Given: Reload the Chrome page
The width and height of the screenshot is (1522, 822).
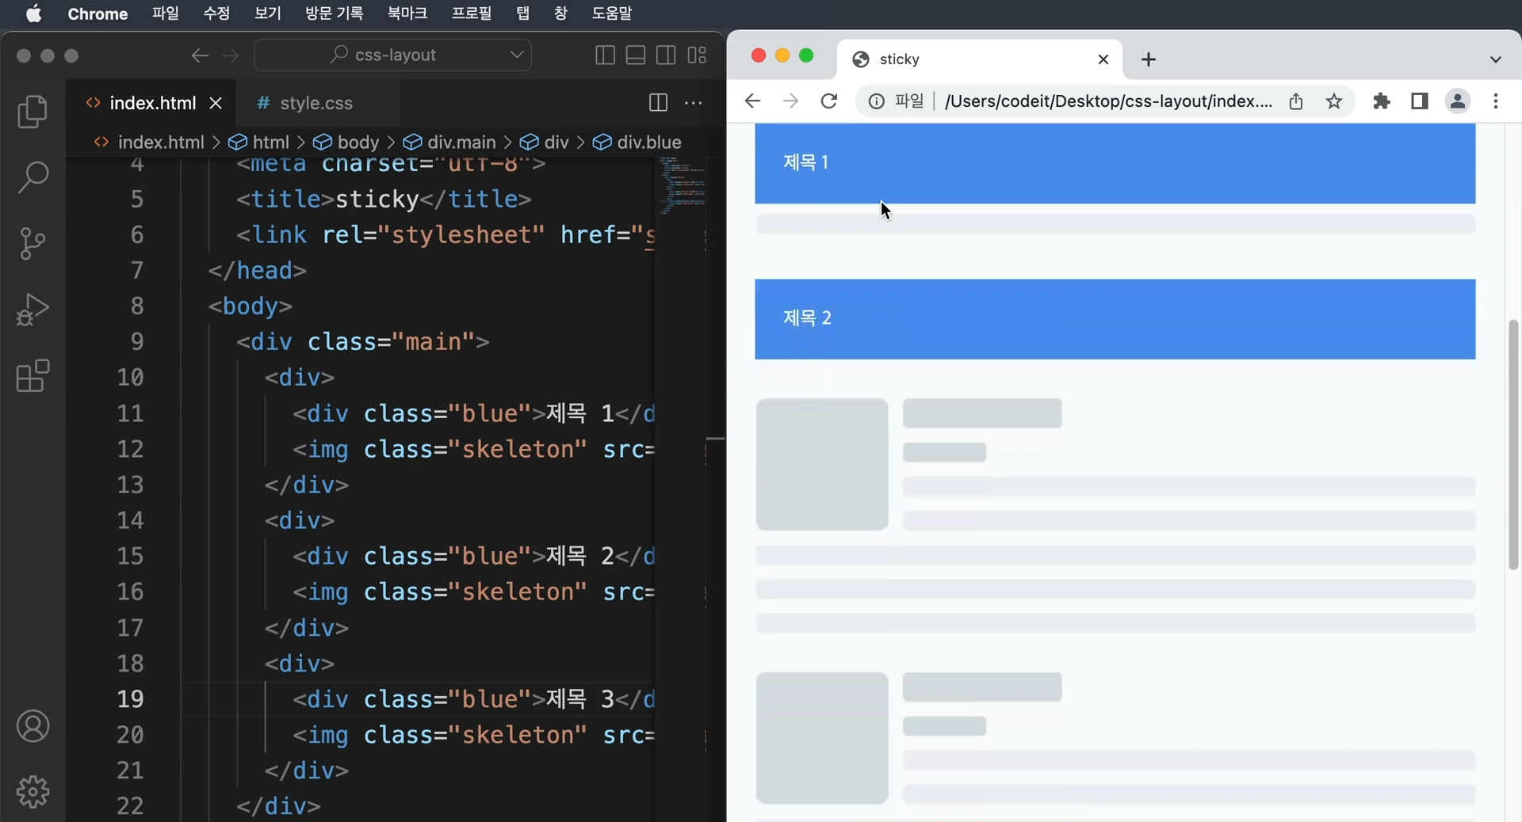Looking at the screenshot, I should tap(829, 101).
